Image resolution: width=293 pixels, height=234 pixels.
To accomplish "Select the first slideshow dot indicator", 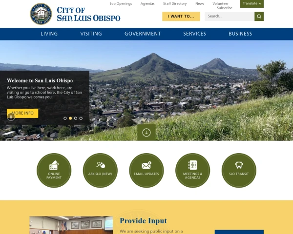I will [65, 118].
